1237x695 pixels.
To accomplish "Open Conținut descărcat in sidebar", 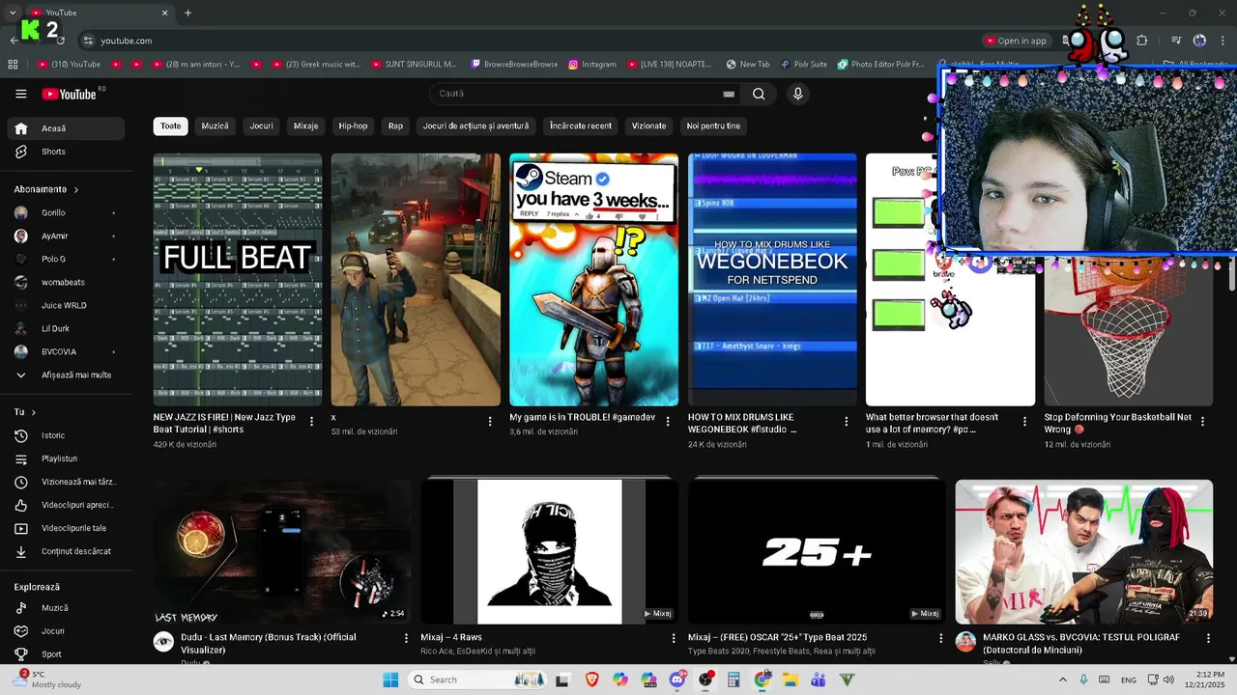I will pos(66,551).
